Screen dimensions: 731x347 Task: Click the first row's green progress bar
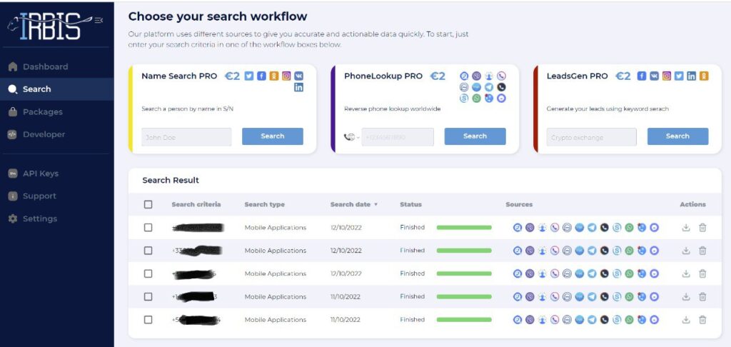464,228
